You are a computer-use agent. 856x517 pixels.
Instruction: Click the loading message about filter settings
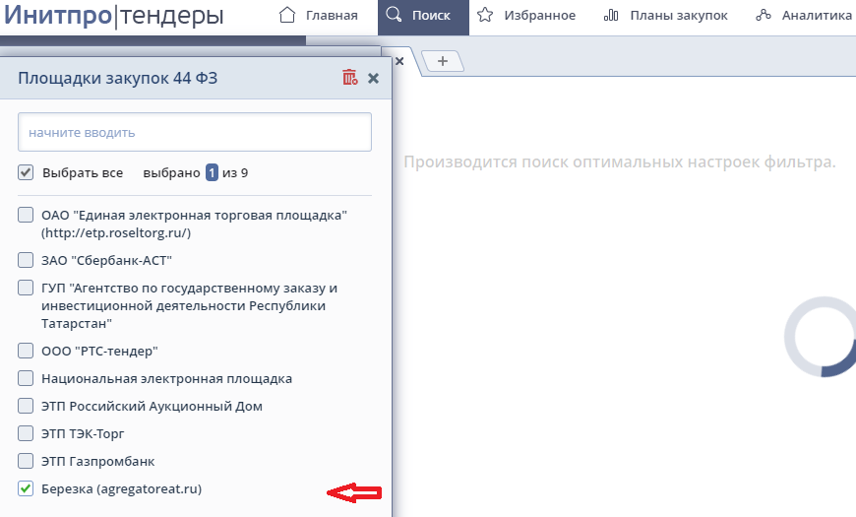pyautogui.click(x=620, y=162)
